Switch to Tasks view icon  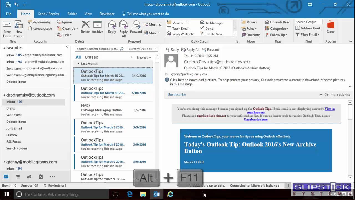pos(41,177)
